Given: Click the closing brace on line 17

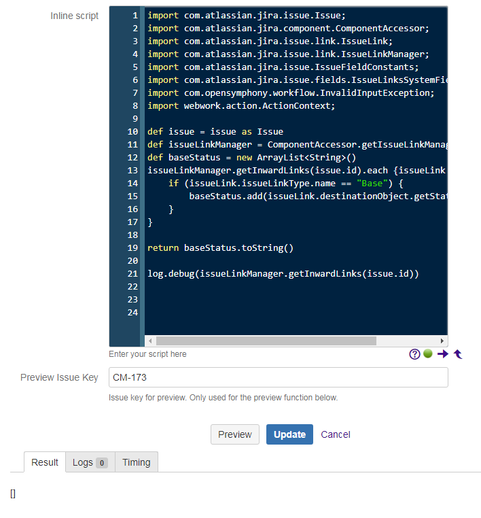Looking at the screenshot, I should click(x=150, y=222).
